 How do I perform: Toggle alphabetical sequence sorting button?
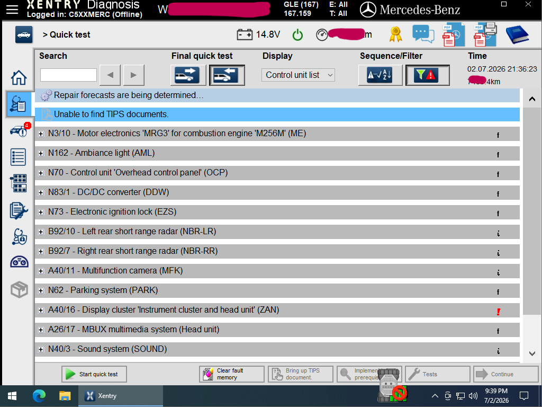[380, 75]
